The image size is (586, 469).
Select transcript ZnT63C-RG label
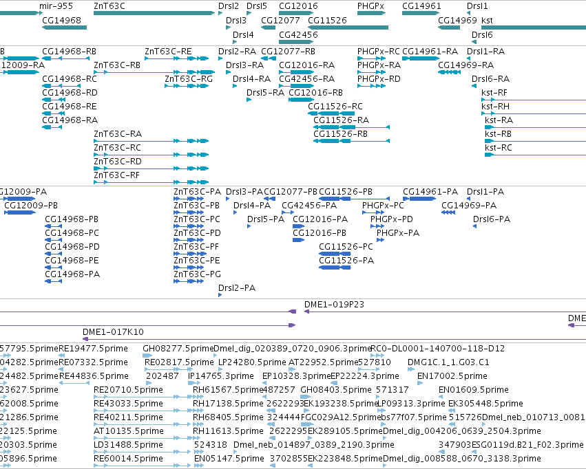189,78
